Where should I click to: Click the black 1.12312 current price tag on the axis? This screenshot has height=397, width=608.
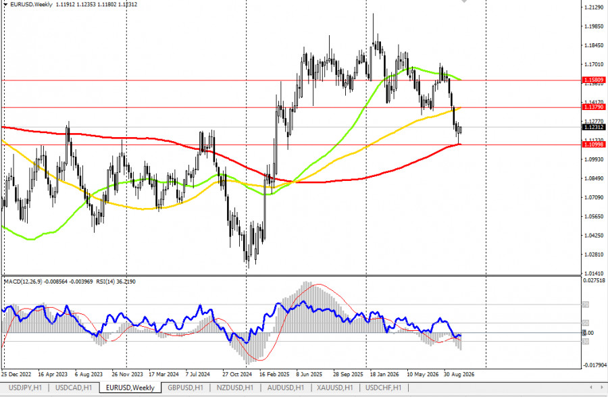click(x=594, y=127)
